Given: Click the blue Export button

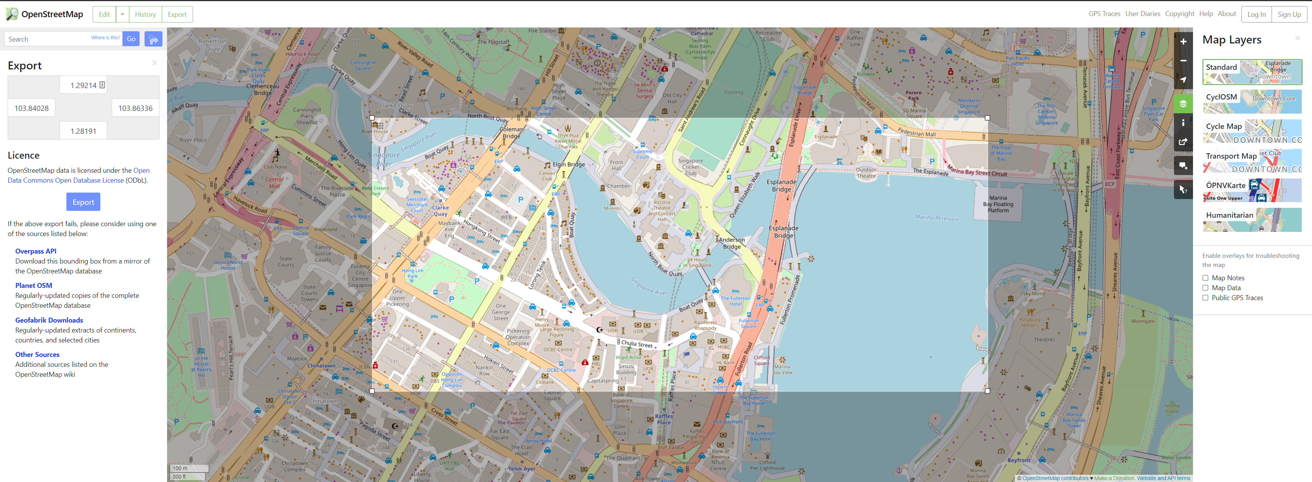Looking at the screenshot, I should pyautogui.click(x=83, y=202).
